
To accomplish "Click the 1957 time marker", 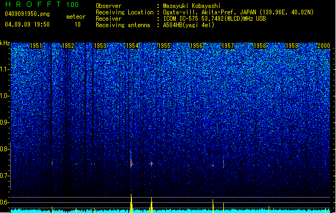I will tap(228, 46).
